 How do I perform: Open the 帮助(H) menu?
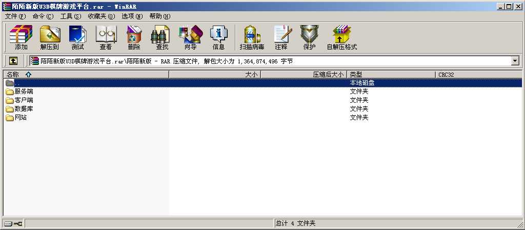click(160, 16)
